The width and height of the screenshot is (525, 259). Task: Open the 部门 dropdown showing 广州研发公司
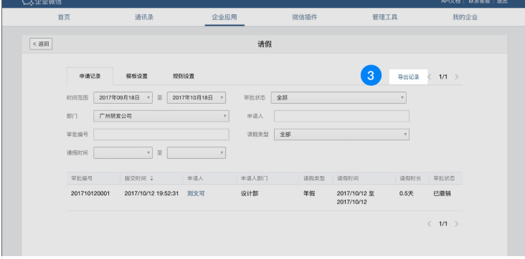(161, 116)
